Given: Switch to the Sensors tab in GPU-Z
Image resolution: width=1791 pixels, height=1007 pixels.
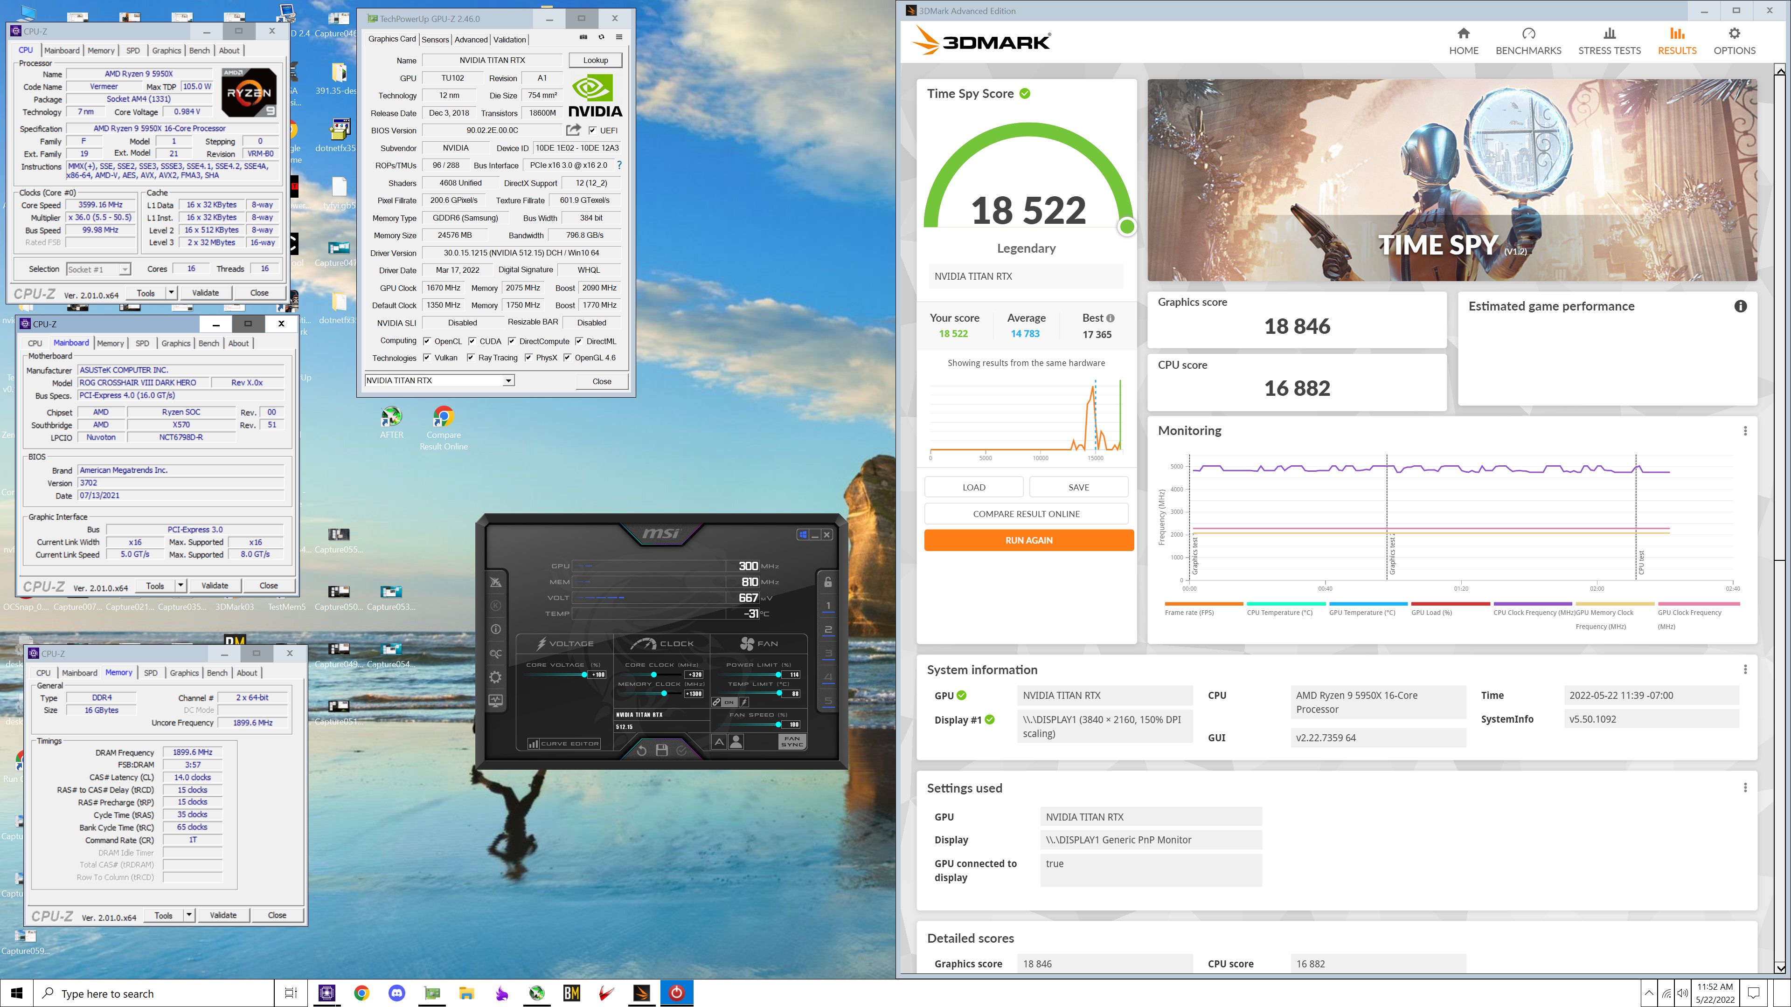Looking at the screenshot, I should pyautogui.click(x=435, y=40).
